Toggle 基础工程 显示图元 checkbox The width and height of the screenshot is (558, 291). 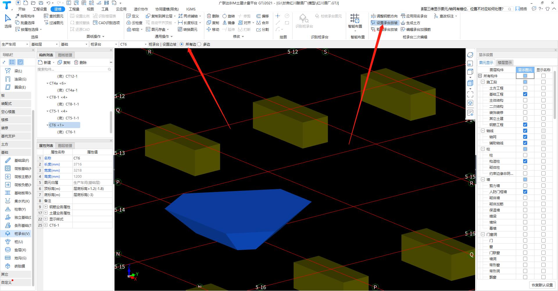525,94
